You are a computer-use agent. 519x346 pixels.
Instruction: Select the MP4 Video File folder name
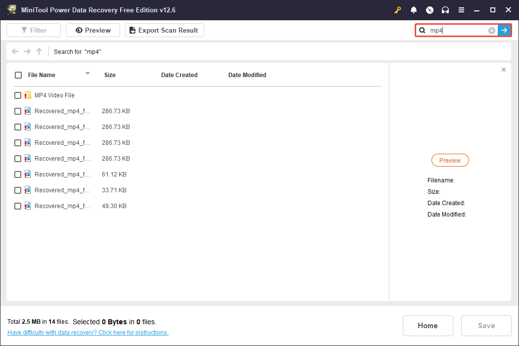pyautogui.click(x=54, y=95)
